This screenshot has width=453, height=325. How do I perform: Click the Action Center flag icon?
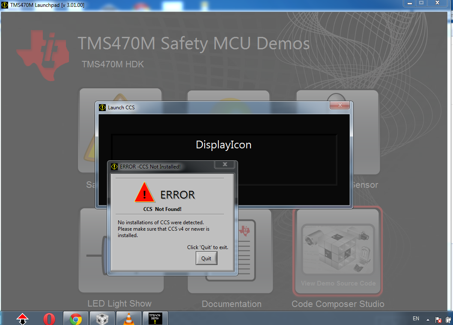pos(438,320)
